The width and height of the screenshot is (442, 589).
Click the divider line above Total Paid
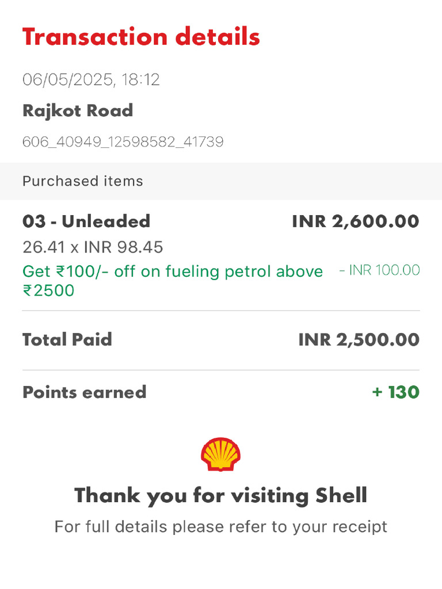tap(221, 311)
